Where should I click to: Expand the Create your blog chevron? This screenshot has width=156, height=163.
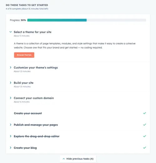tap(11, 148)
